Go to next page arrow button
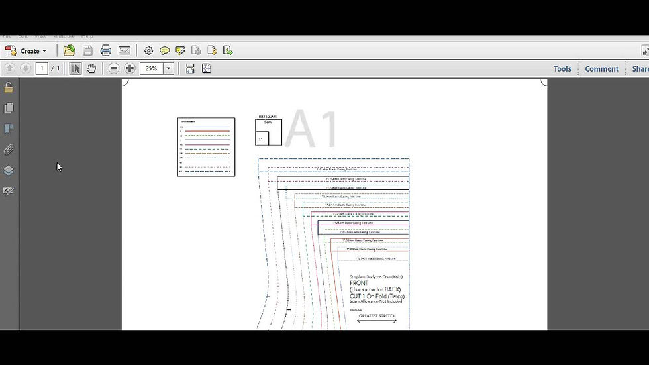This screenshot has height=365, width=649. (25, 68)
